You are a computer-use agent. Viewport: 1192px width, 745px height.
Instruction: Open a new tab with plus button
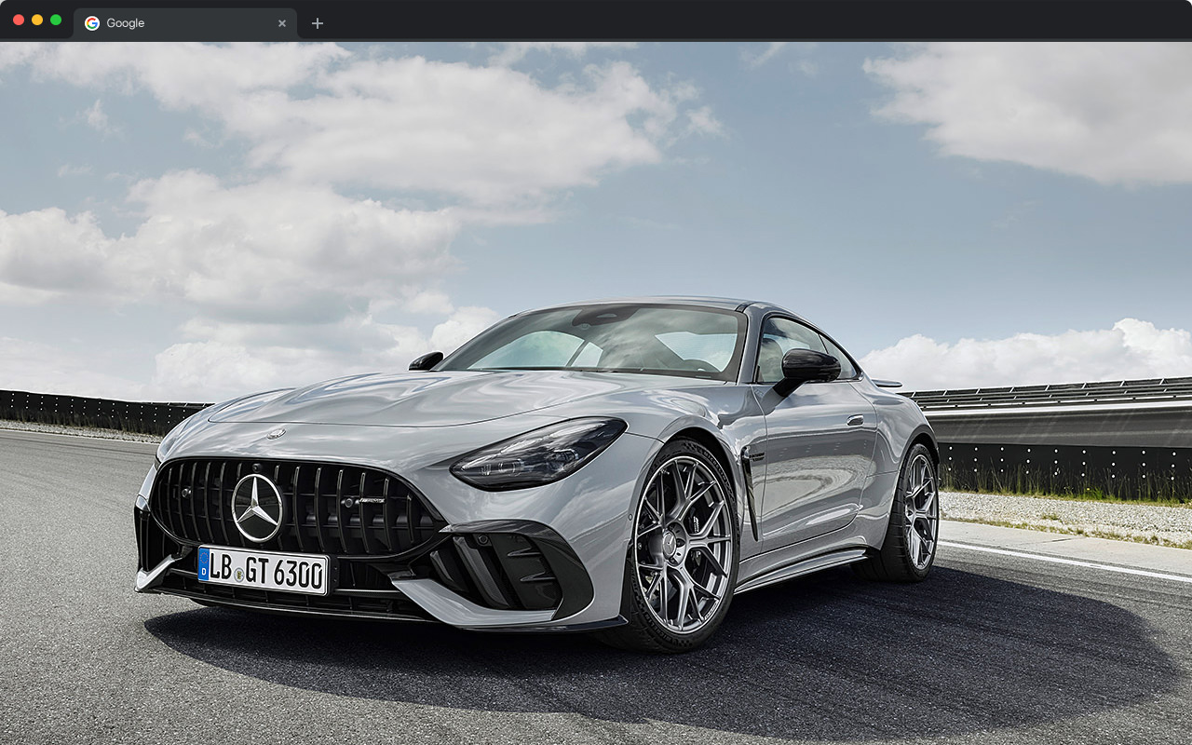318,23
